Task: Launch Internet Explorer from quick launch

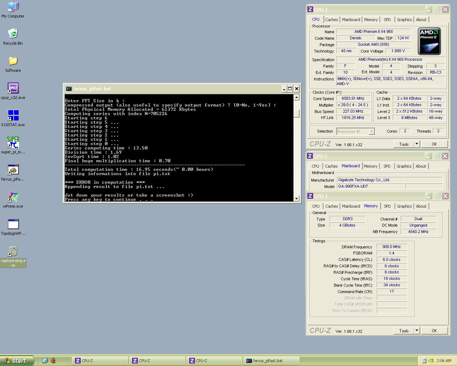Action: [x=45, y=361]
